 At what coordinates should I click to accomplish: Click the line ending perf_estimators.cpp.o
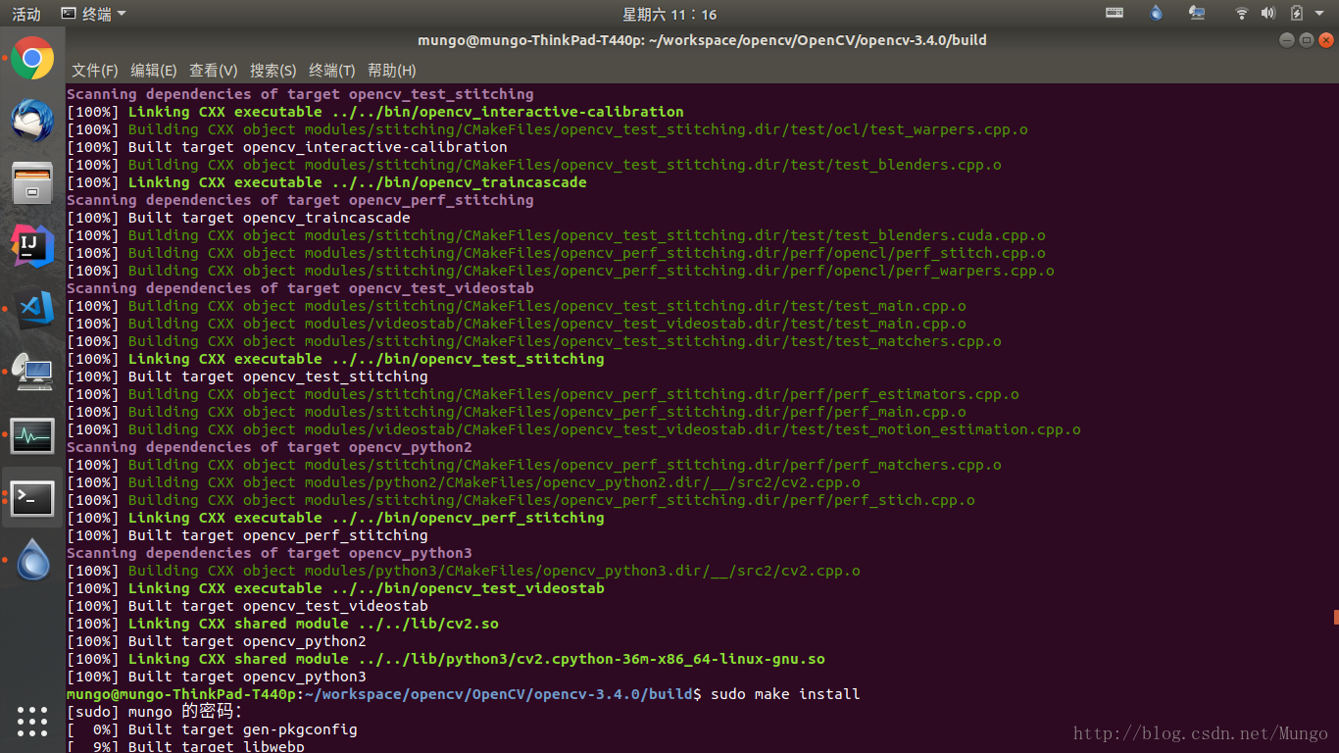543,394
